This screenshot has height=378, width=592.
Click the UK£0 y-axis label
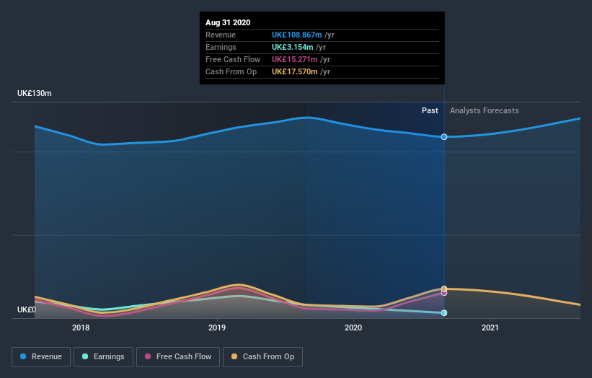[27, 309]
